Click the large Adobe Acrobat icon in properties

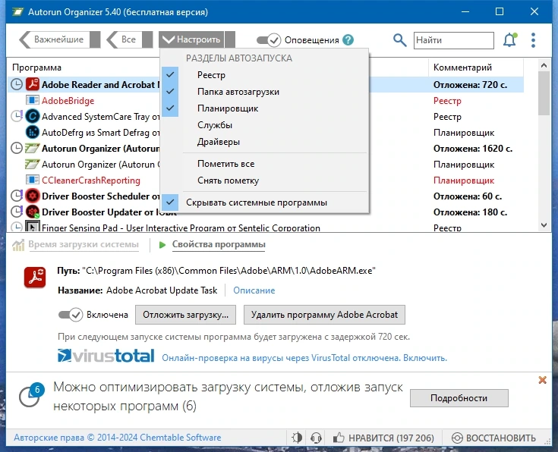tap(35, 277)
